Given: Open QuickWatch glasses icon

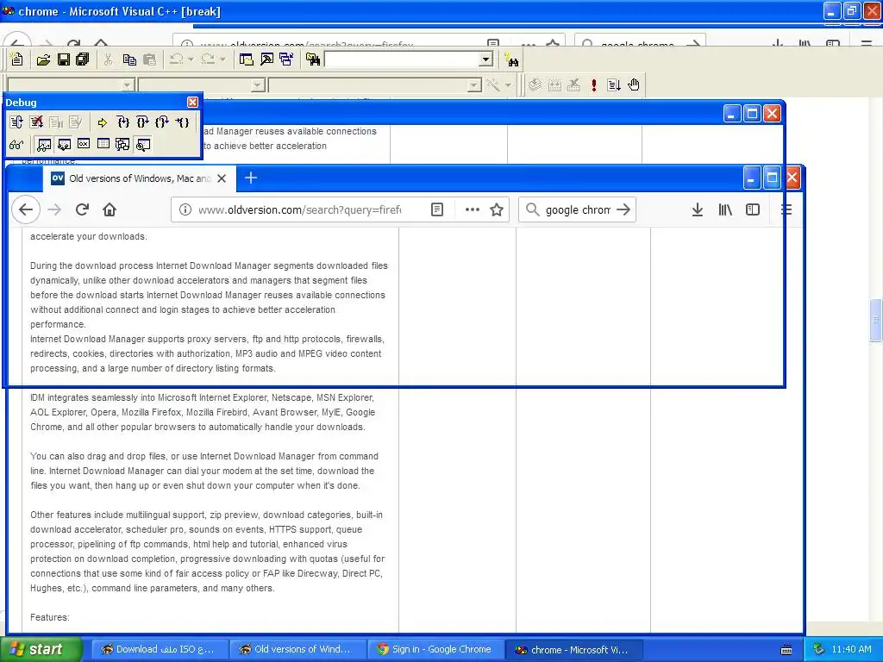Looking at the screenshot, I should coord(16,145).
